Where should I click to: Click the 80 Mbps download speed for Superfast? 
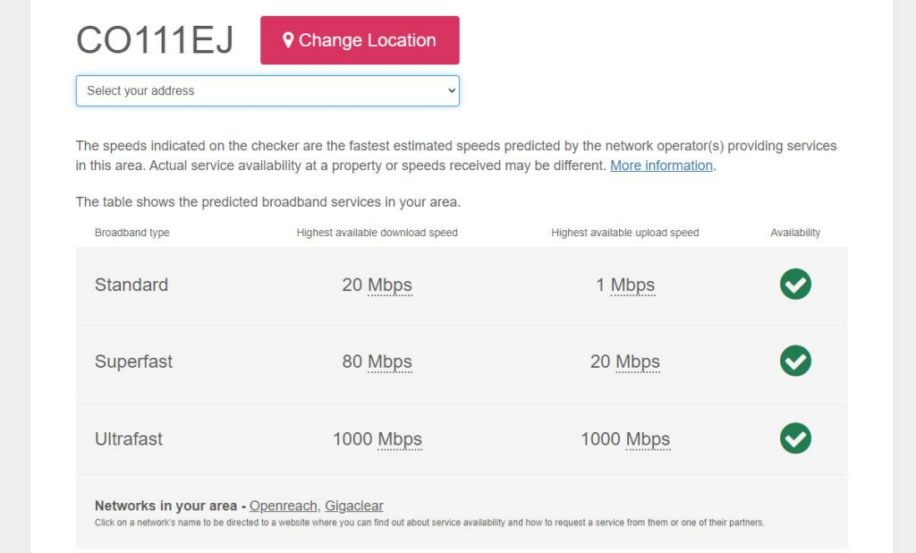click(x=377, y=362)
